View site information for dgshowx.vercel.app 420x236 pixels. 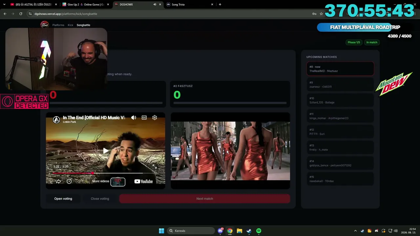pyautogui.click(x=30, y=14)
